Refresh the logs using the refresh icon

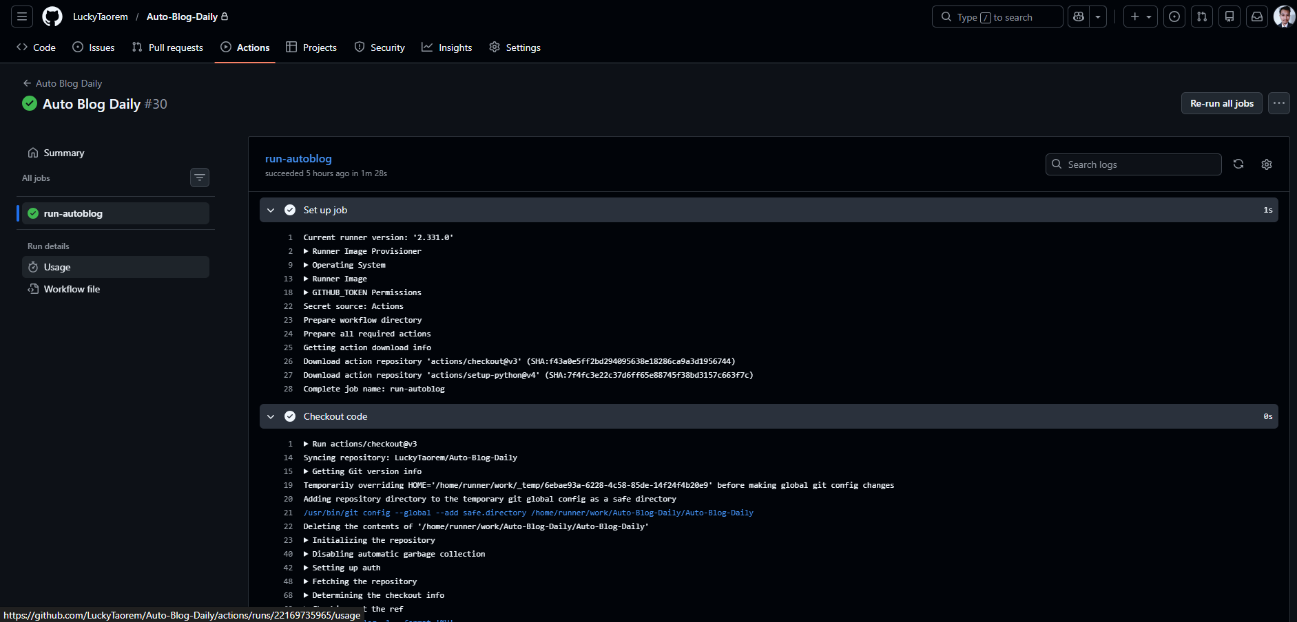pos(1238,164)
